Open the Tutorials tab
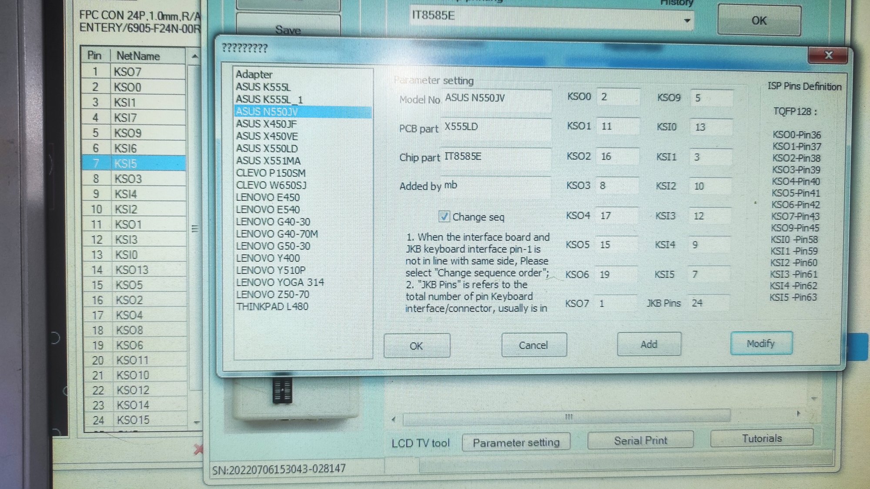 762,438
